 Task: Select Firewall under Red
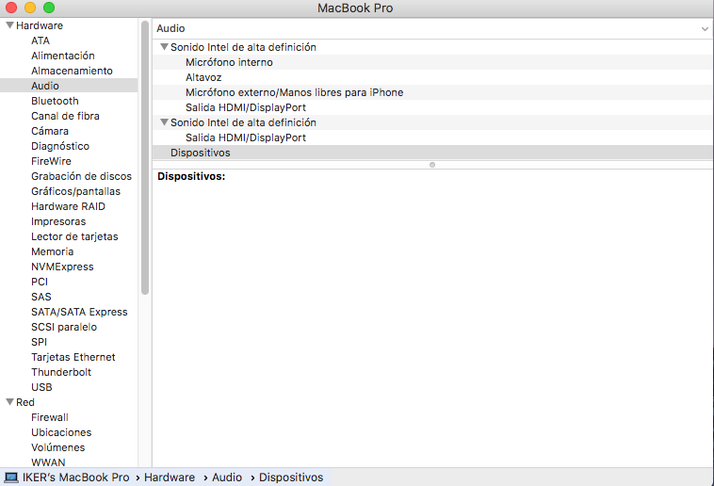pos(50,417)
